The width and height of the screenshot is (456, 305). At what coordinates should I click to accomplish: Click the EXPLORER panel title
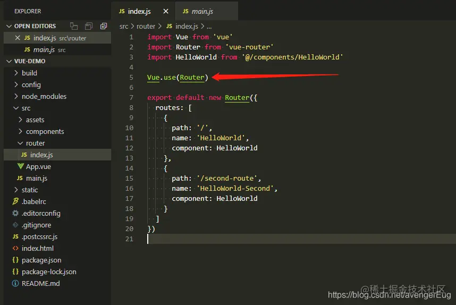click(x=28, y=11)
